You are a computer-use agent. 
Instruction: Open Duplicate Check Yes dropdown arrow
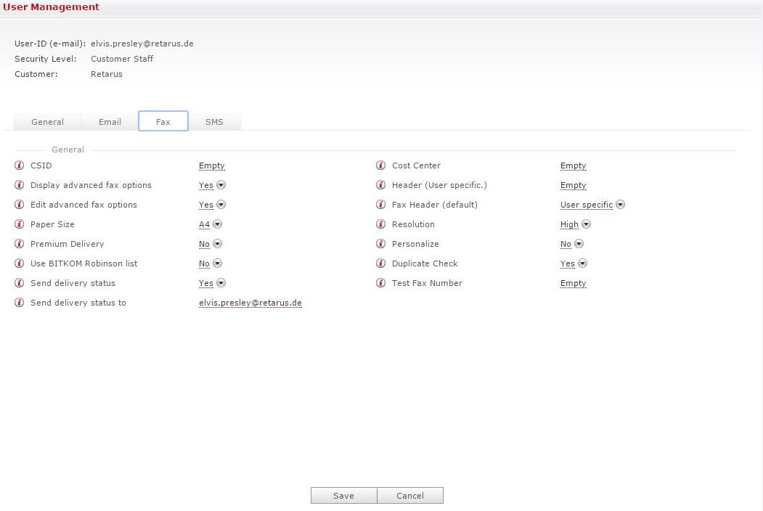(x=582, y=263)
